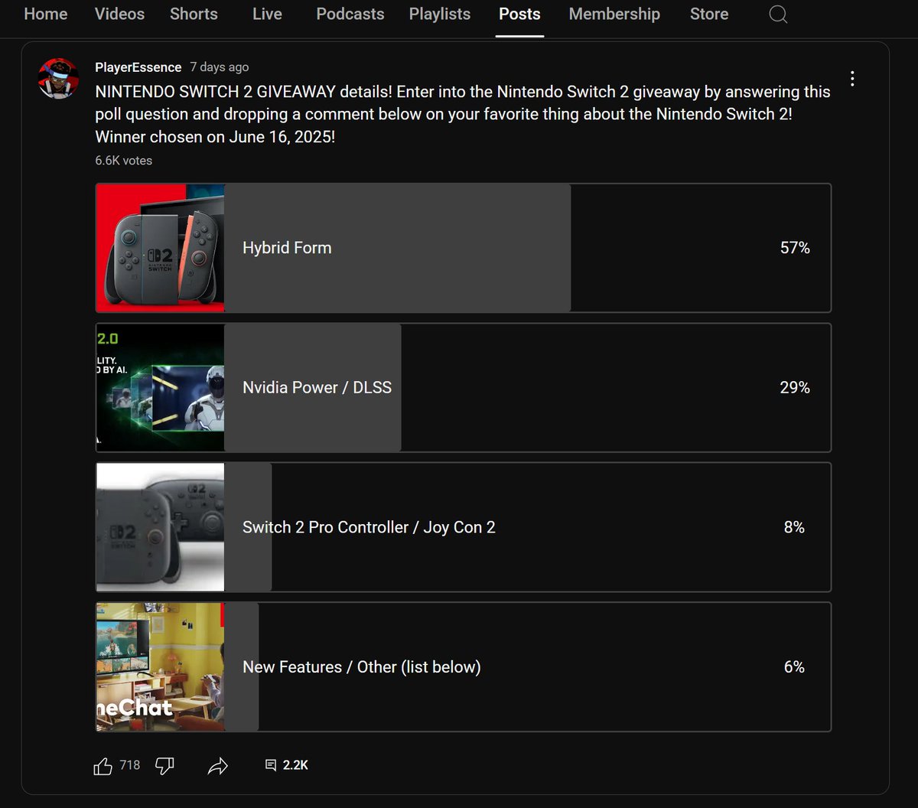The width and height of the screenshot is (918, 808).
Task: Go to the Store tab
Action: pos(709,14)
